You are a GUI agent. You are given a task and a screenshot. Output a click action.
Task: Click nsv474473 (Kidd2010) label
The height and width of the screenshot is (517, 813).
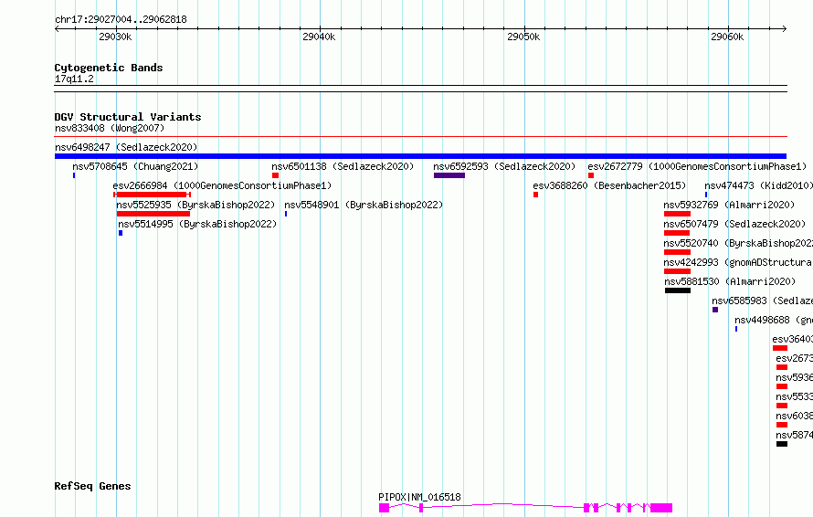758,185
